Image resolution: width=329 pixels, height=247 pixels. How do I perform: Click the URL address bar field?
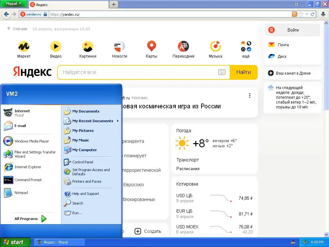coord(170,14)
